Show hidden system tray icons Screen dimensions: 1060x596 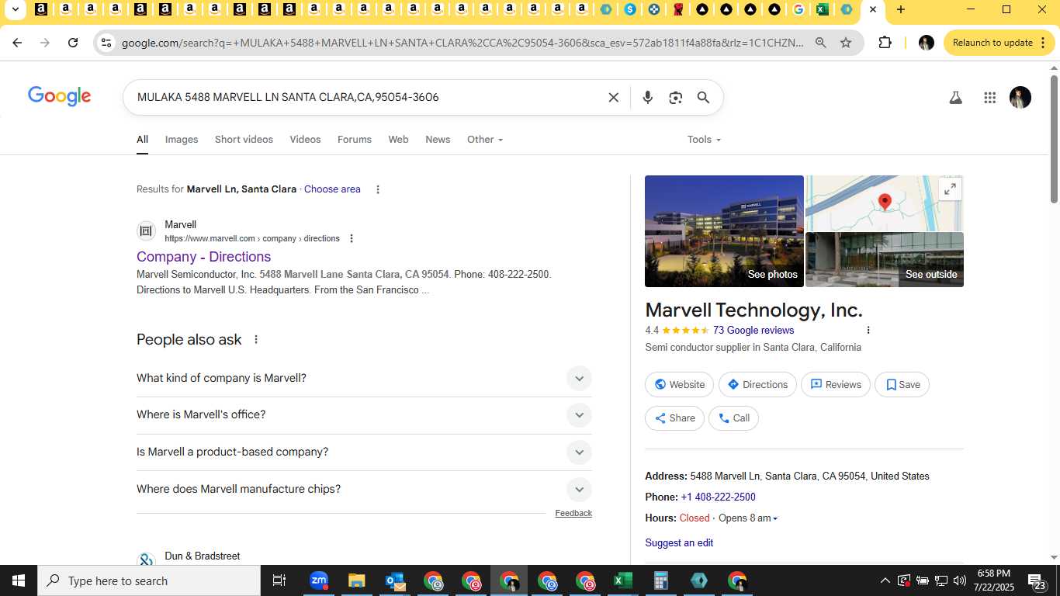(x=885, y=580)
